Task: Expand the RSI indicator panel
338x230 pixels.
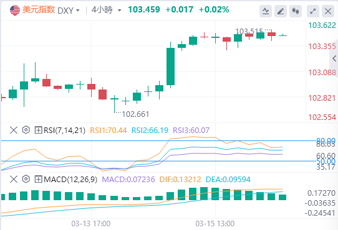Action: click(x=38, y=131)
